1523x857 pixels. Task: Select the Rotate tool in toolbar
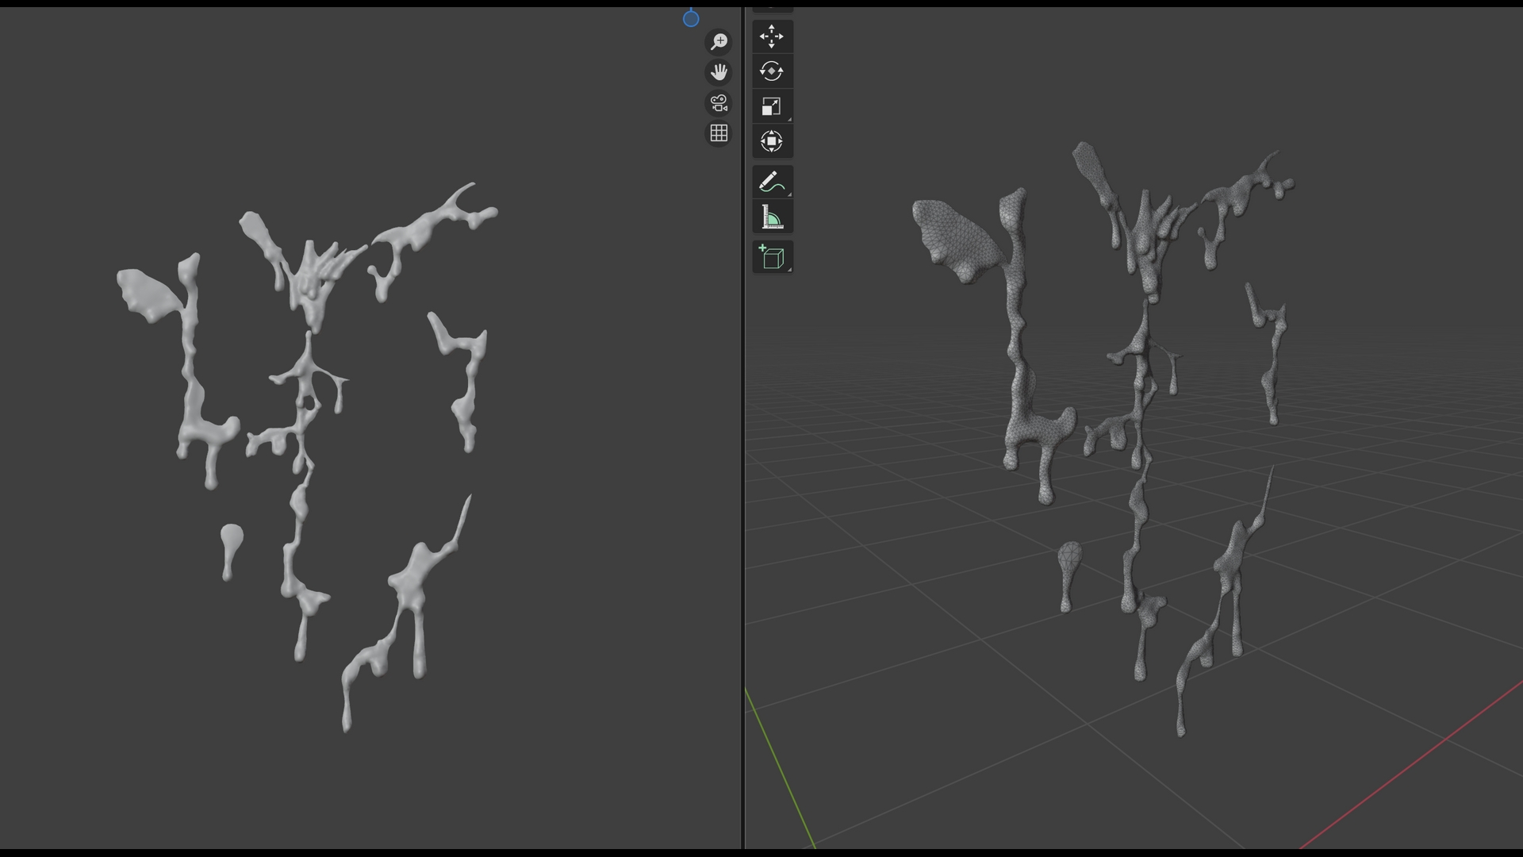click(772, 71)
